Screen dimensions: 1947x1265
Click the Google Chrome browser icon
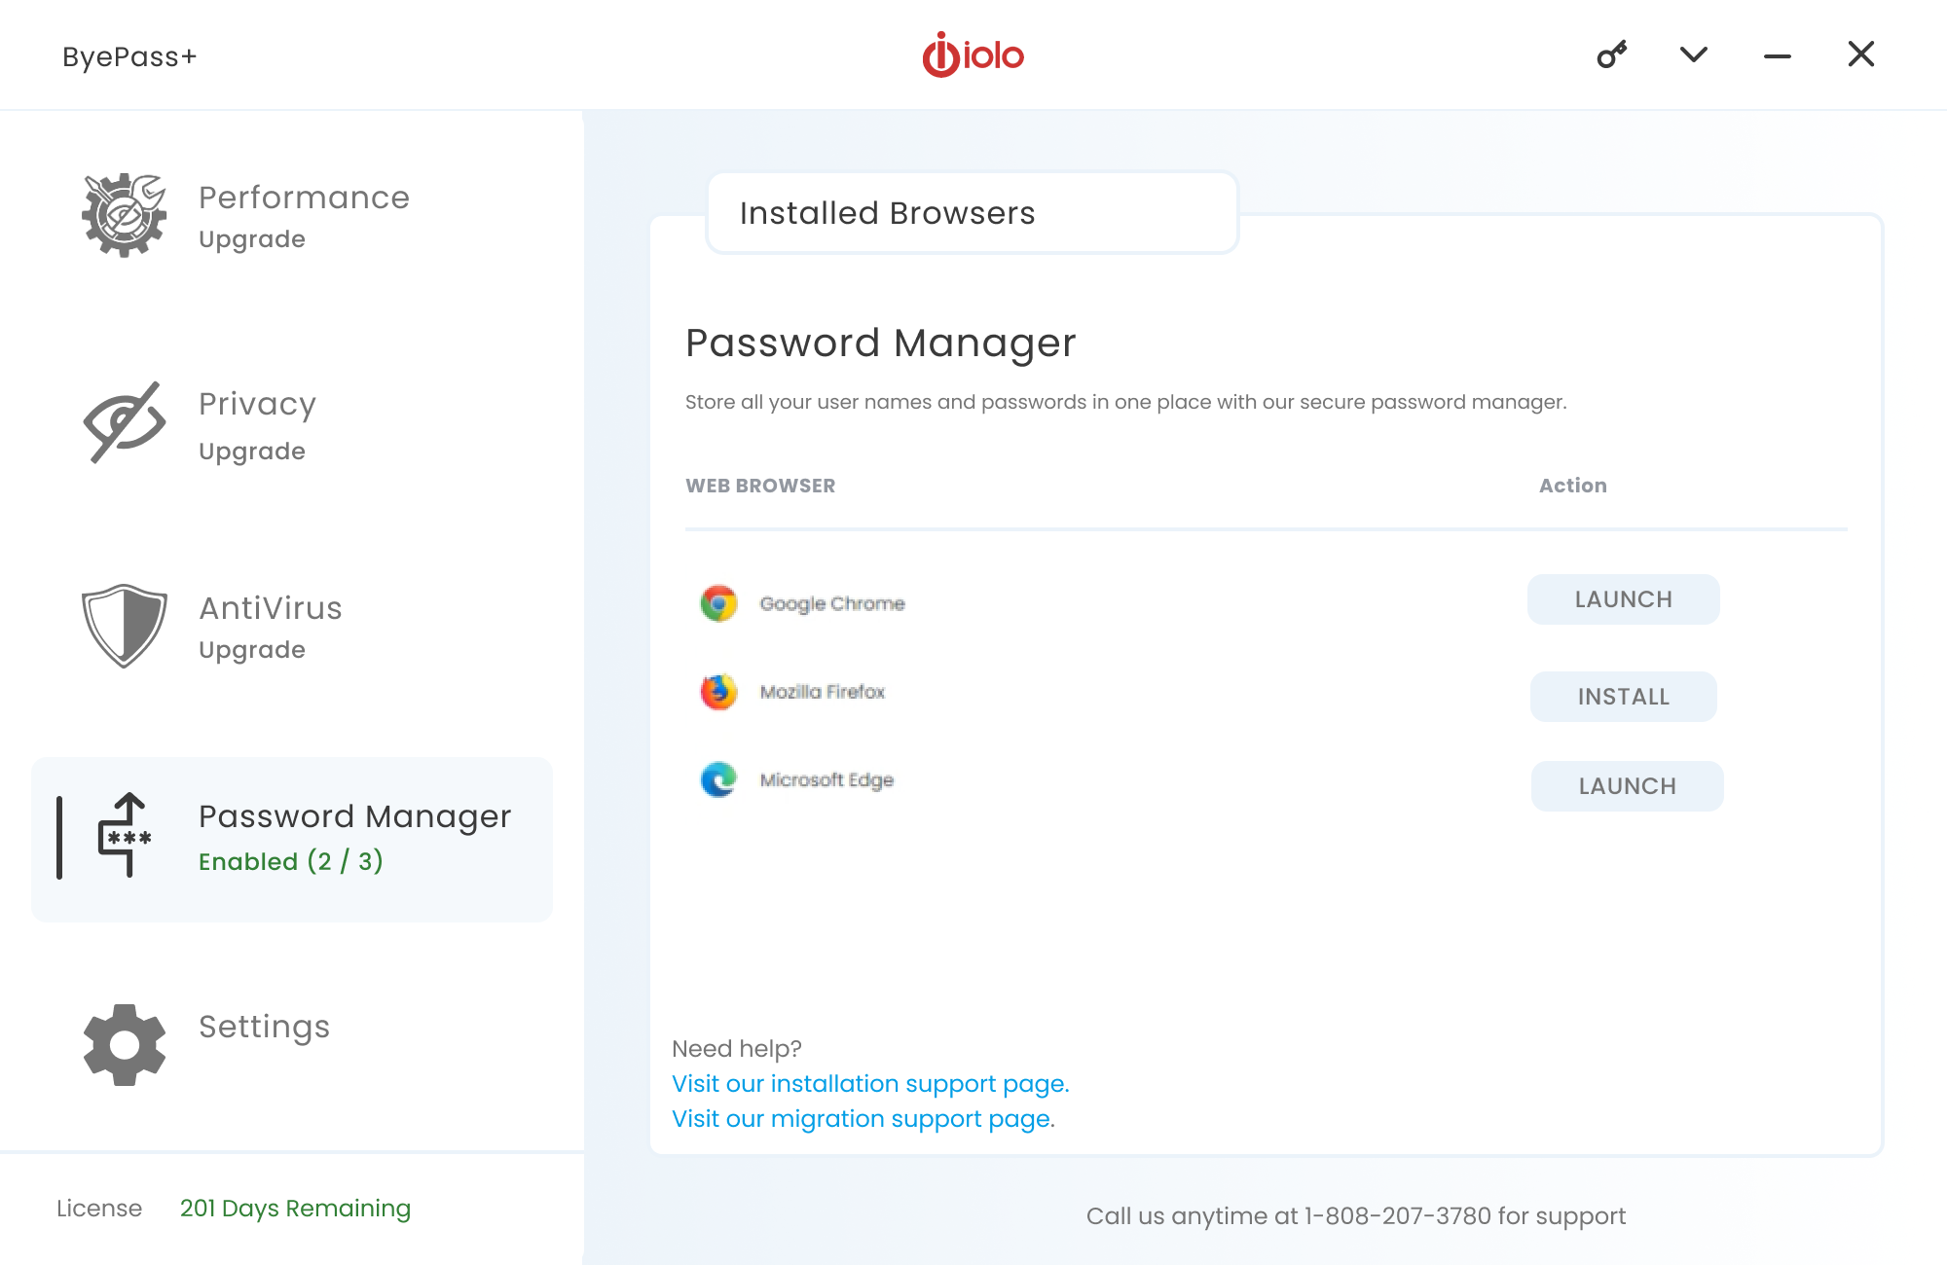click(718, 603)
